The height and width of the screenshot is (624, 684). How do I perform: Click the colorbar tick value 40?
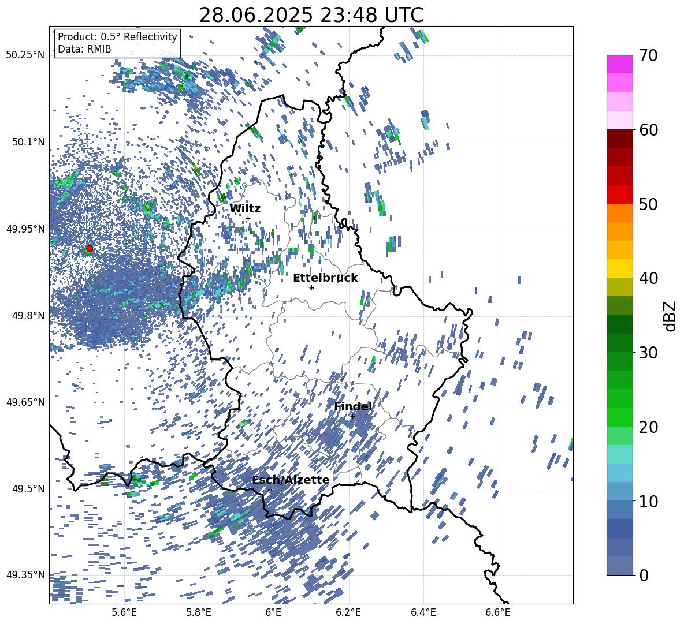(x=648, y=278)
